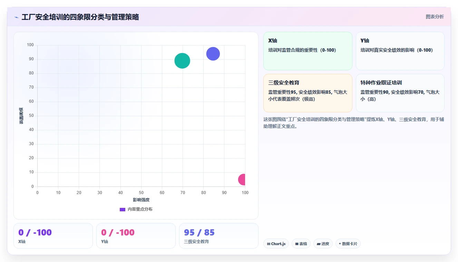Open the 三级安全教育 info card
Image resolution: width=458 pixels, height=262 pixels.
click(x=308, y=93)
